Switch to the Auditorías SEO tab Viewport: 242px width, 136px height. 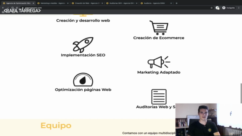[x=122, y=3]
